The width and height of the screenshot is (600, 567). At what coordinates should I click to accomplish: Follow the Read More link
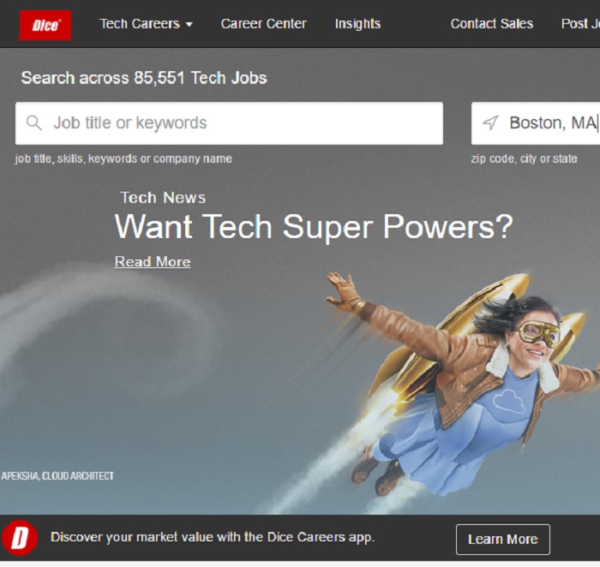tap(153, 262)
